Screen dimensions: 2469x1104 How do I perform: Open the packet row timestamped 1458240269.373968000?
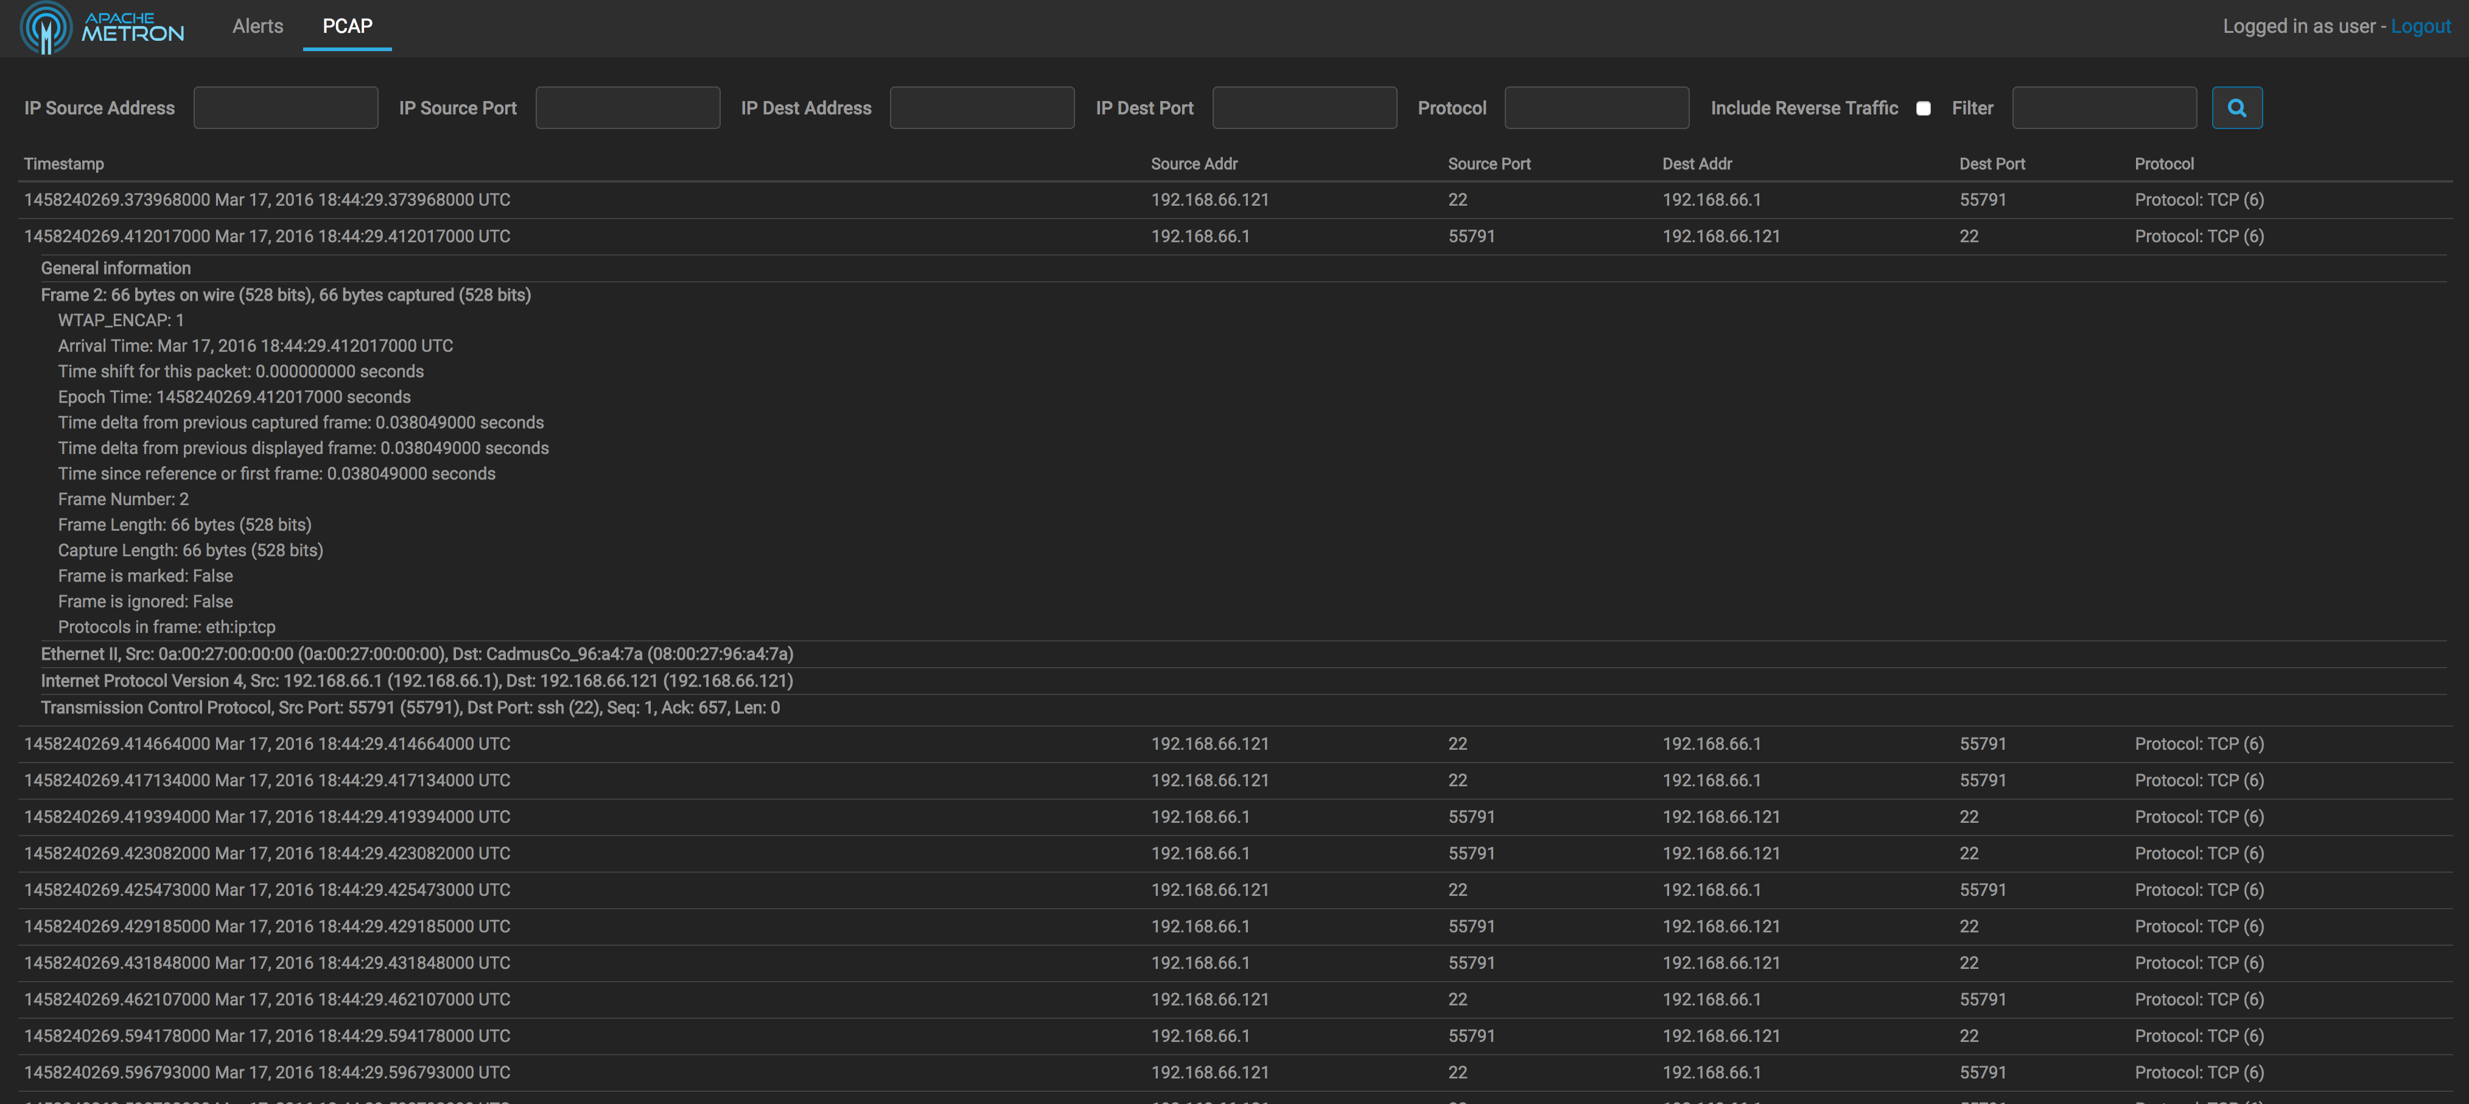(x=267, y=200)
